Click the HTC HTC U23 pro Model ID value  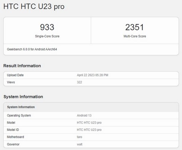(89, 130)
